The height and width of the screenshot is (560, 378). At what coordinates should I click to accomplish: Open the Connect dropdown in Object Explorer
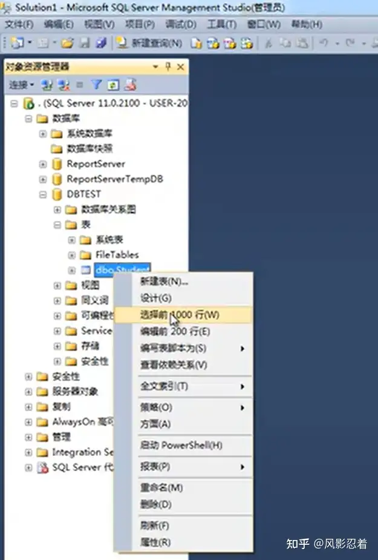pyautogui.click(x=21, y=85)
